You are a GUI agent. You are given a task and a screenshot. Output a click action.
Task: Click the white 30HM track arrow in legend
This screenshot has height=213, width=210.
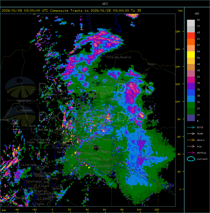click(191, 134)
